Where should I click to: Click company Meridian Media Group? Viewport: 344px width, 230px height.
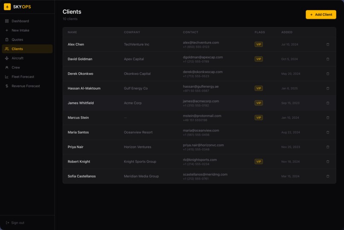[x=141, y=176]
